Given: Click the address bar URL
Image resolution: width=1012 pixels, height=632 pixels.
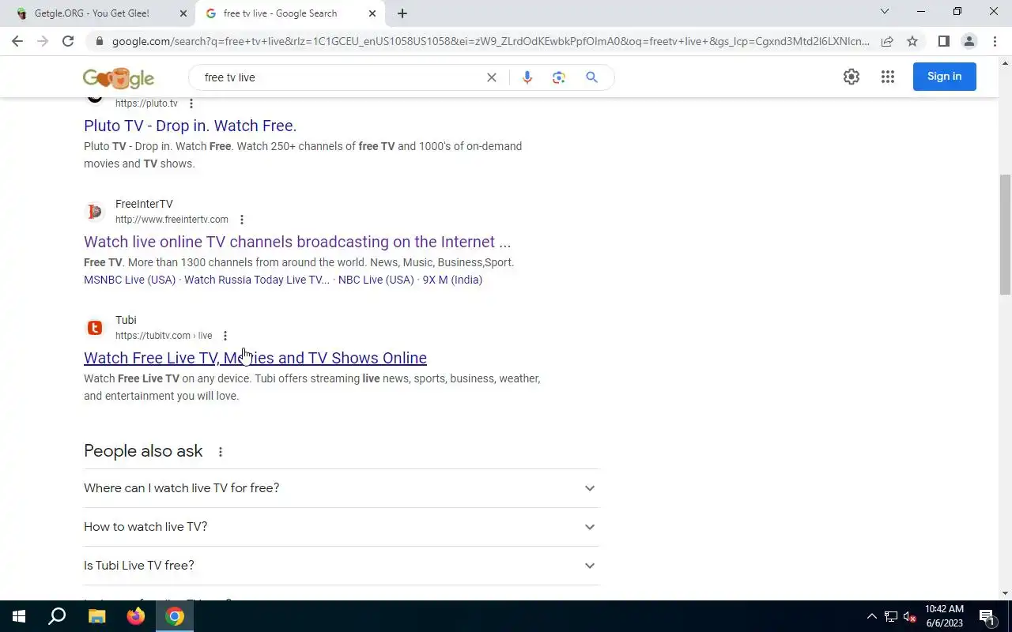Looking at the screenshot, I should pos(490,41).
